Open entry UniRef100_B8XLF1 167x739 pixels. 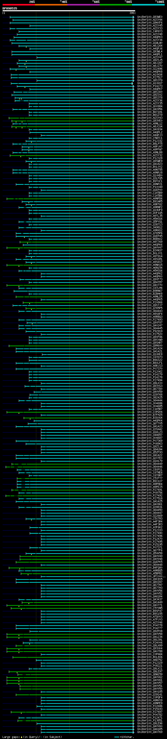(x=150, y=363)
